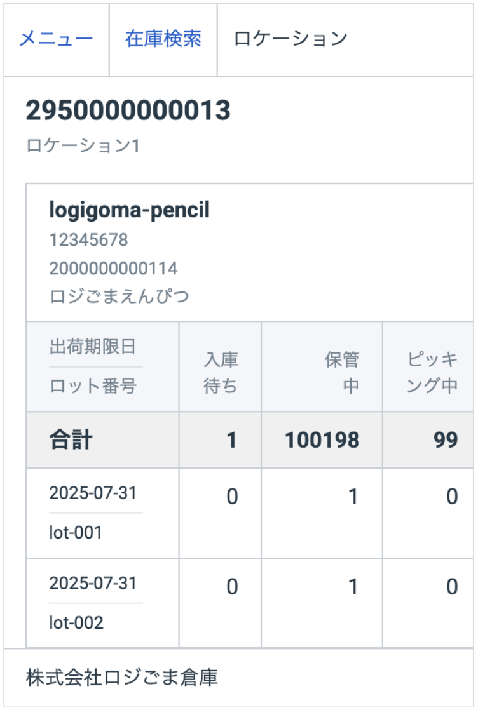Open the 在庫検索 breadcrumb link

click(163, 39)
